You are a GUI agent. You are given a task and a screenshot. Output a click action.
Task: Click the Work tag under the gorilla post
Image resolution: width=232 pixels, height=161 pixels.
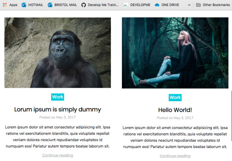(58, 97)
